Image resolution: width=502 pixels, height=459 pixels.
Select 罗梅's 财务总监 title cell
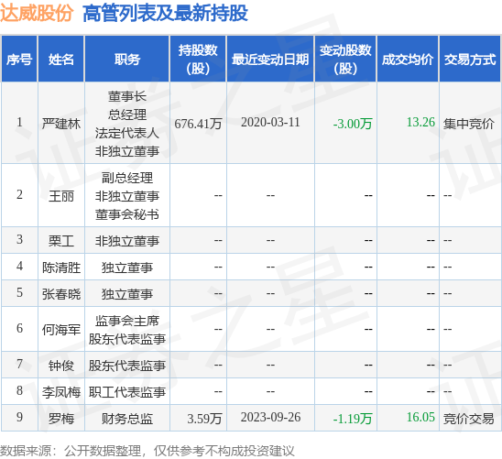[x=127, y=419]
